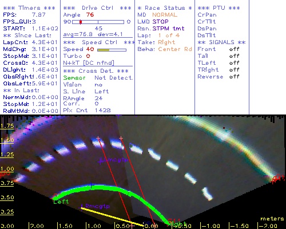The image size is (286, 229).
Task: Click the Timers section header
Action: pos(29,8)
